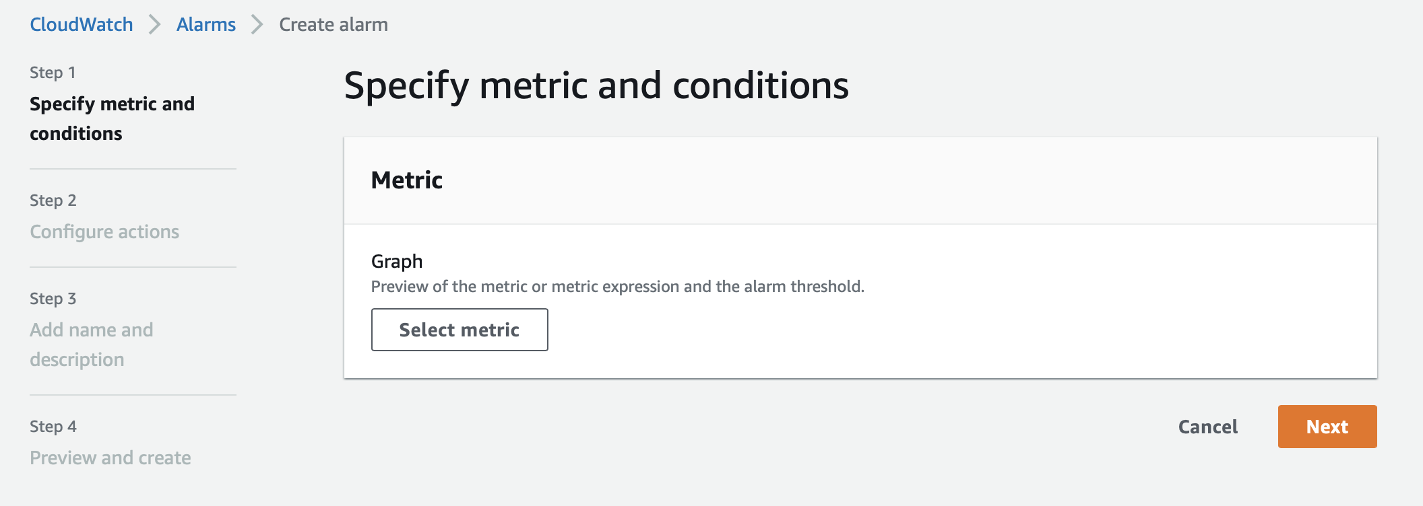Click the metric preview description text
Image resolution: width=1423 pixels, height=506 pixels.
617,287
